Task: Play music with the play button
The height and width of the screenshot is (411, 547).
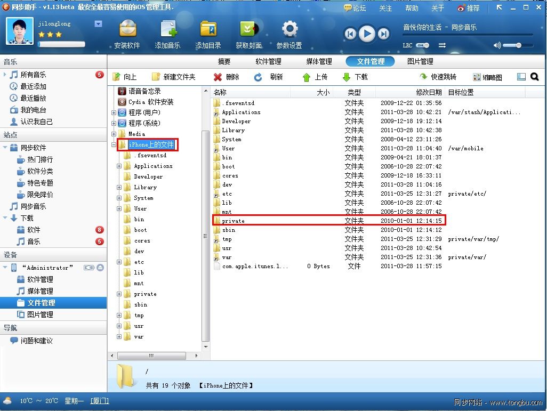Action: pyautogui.click(x=367, y=34)
